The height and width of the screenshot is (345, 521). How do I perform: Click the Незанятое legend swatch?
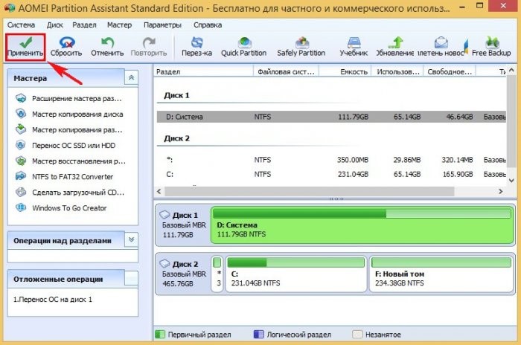point(357,334)
